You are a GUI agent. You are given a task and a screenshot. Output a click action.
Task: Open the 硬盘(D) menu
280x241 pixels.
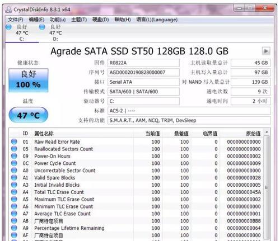[x=100, y=20]
